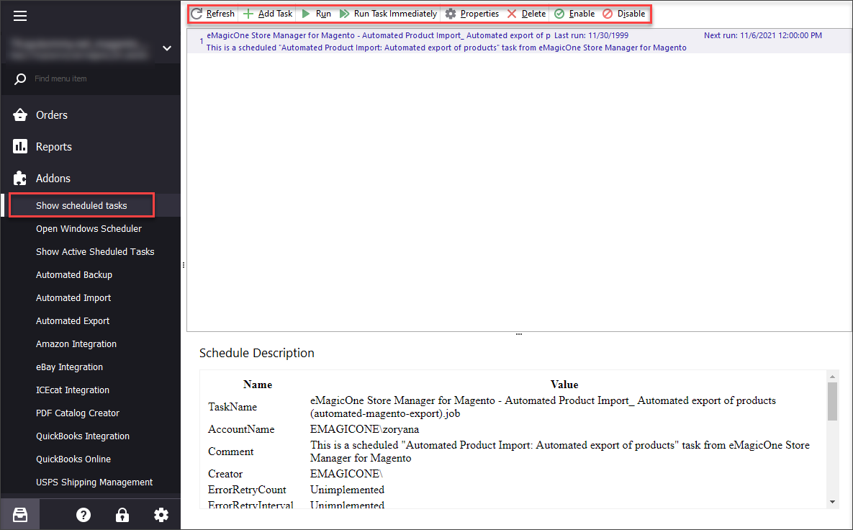Image resolution: width=853 pixels, height=530 pixels.
Task: Click the ErrorRetryCount Unimplemented value
Action: (x=347, y=490)
